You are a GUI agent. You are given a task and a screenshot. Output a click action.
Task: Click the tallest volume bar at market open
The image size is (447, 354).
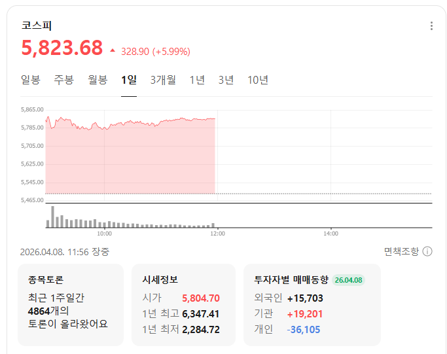click(x=52, y=217)
